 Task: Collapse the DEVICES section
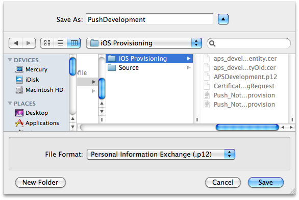tap(10, 60)
